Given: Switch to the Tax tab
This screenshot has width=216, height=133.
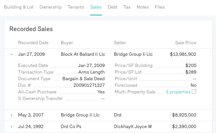Looking at the screenshot, I should (127, 7).
